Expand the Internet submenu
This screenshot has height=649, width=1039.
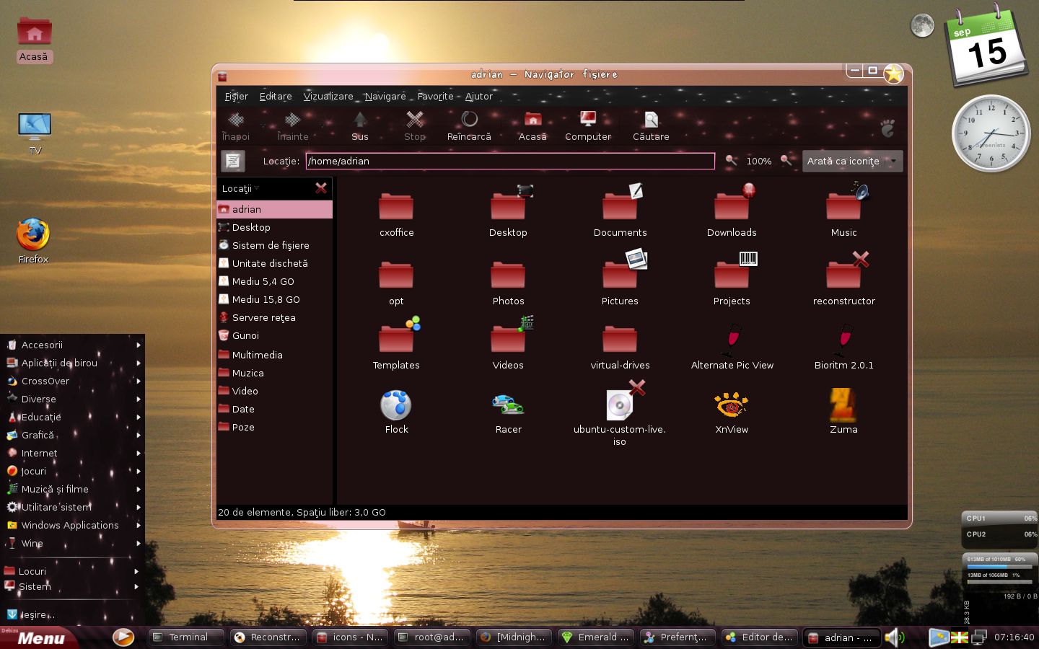pyautogui.click(x=72, y=453)
